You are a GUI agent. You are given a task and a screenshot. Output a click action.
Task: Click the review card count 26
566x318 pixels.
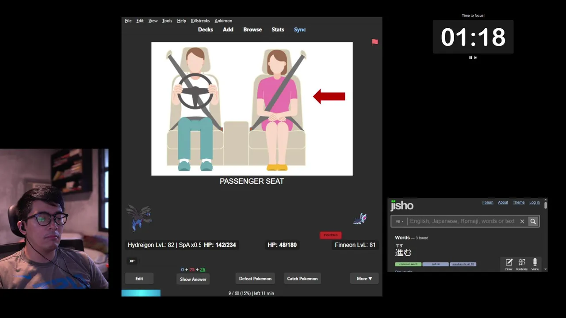(x=203, y=269)
